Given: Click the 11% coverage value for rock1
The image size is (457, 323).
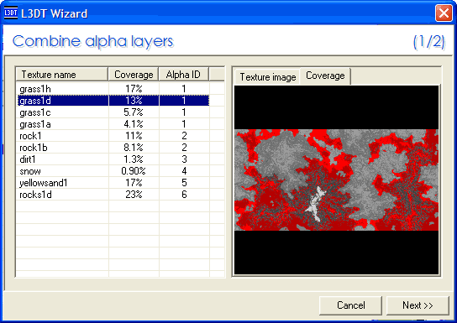Looking at the screenshot, I should pyautogui.click(x=134, y=136).
